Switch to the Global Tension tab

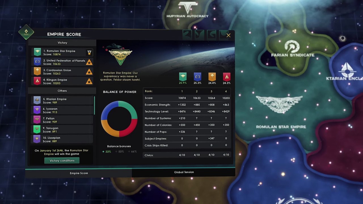[184, 172]
